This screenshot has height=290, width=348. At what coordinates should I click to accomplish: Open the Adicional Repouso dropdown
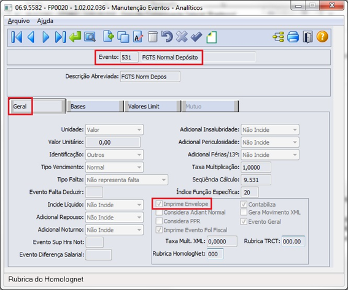(x=114, y=217)
